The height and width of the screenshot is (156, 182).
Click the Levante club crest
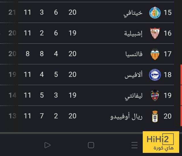(155, 95)
